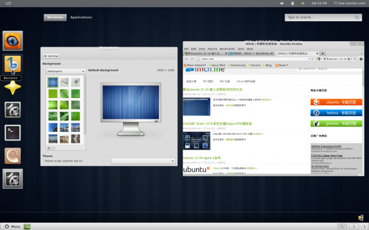The image size is (369, 230).
Task: Select the plain green texture wallpaper thumbnail
Action: click(53, 94)
